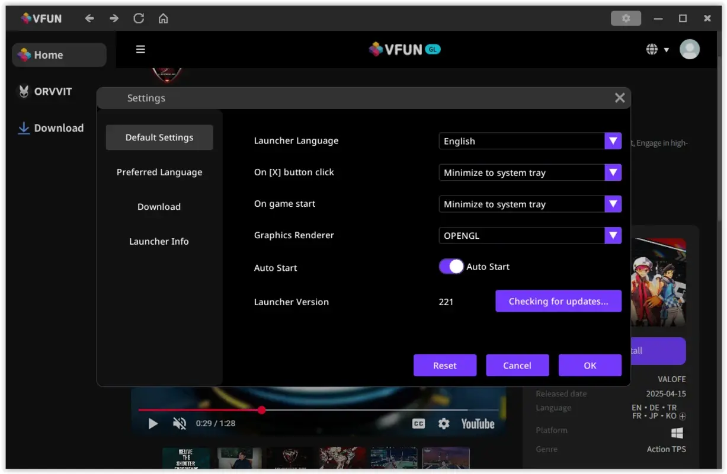Click the Checking for updates button

point(558,301)
